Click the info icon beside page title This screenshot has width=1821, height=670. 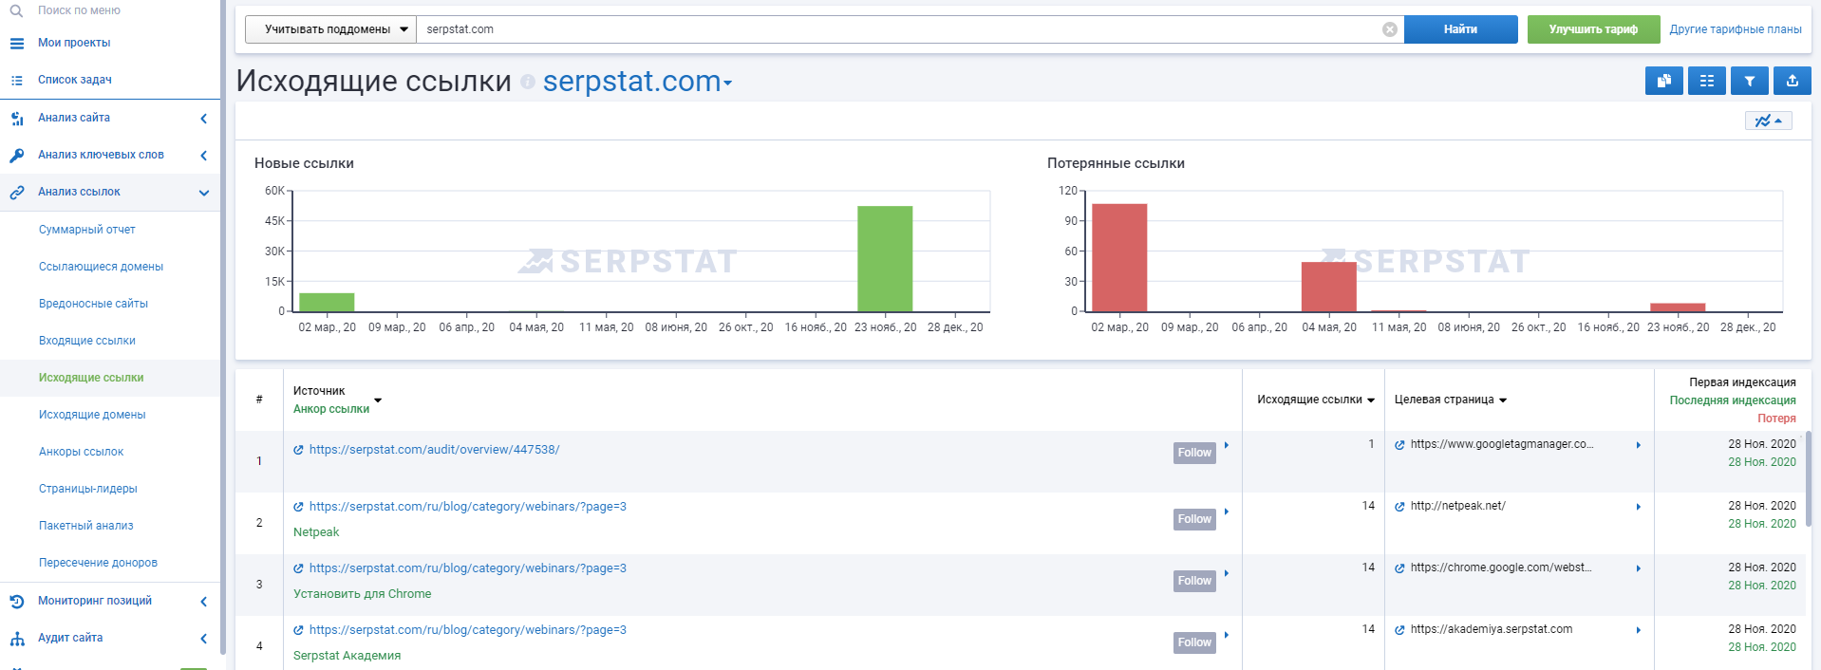tap(528, 83)
